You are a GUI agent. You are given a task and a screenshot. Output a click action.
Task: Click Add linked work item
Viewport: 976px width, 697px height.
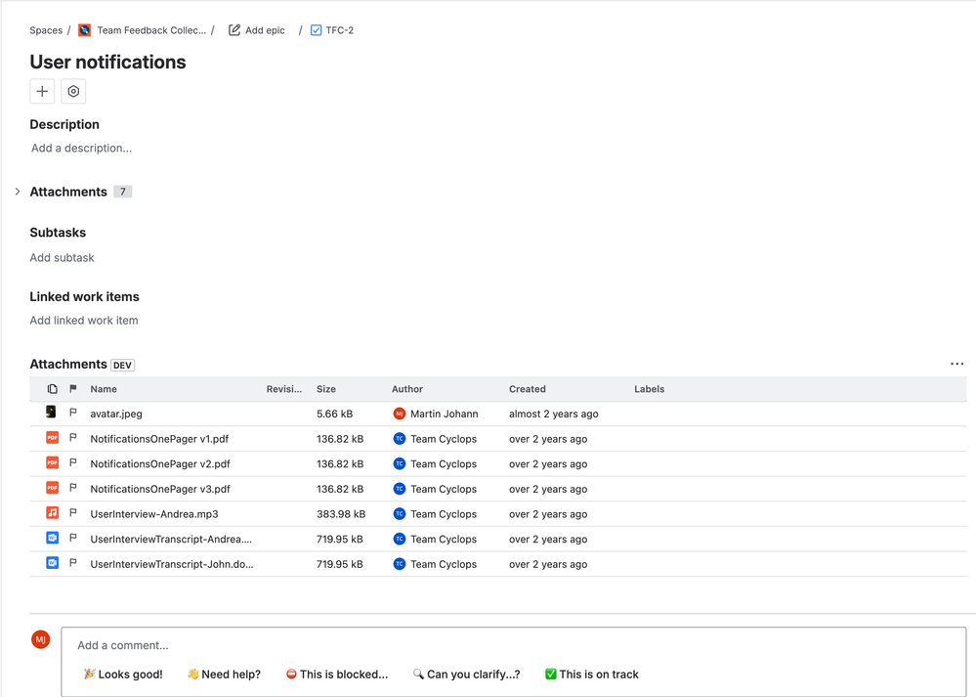[84, 321]
